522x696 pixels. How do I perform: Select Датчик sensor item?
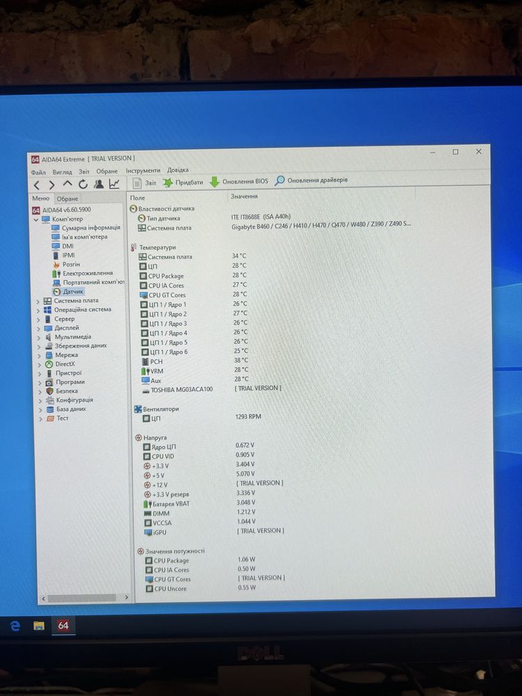tap(68, 292)
